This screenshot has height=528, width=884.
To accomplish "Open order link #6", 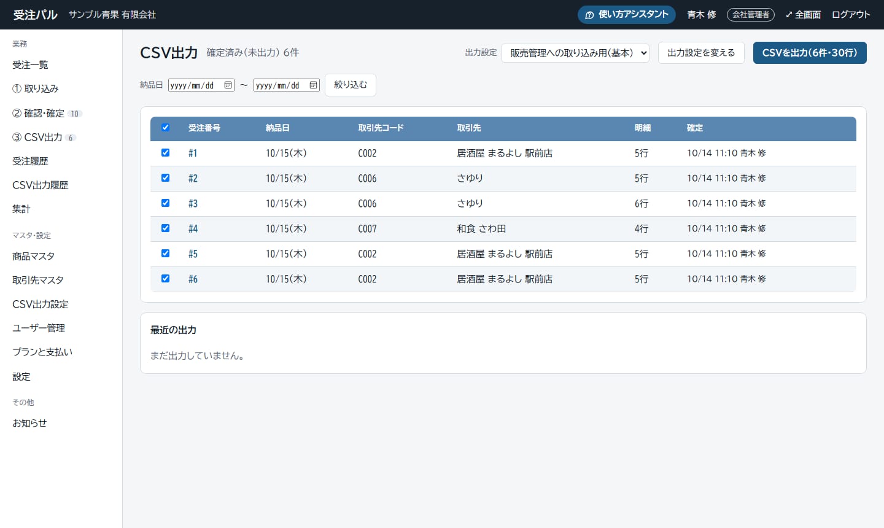I will tap(193, 279).
